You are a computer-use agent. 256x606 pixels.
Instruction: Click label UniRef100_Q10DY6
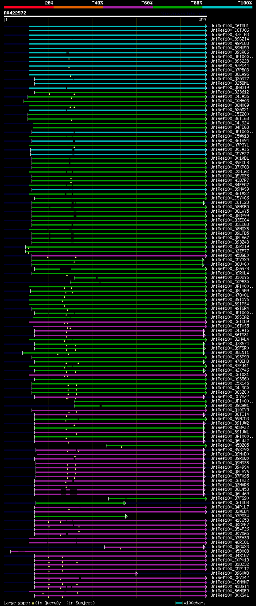pos(230,277)
